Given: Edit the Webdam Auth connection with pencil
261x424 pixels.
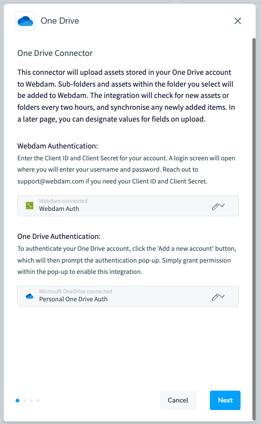Looking at the screenshot, I should [215, 207].
